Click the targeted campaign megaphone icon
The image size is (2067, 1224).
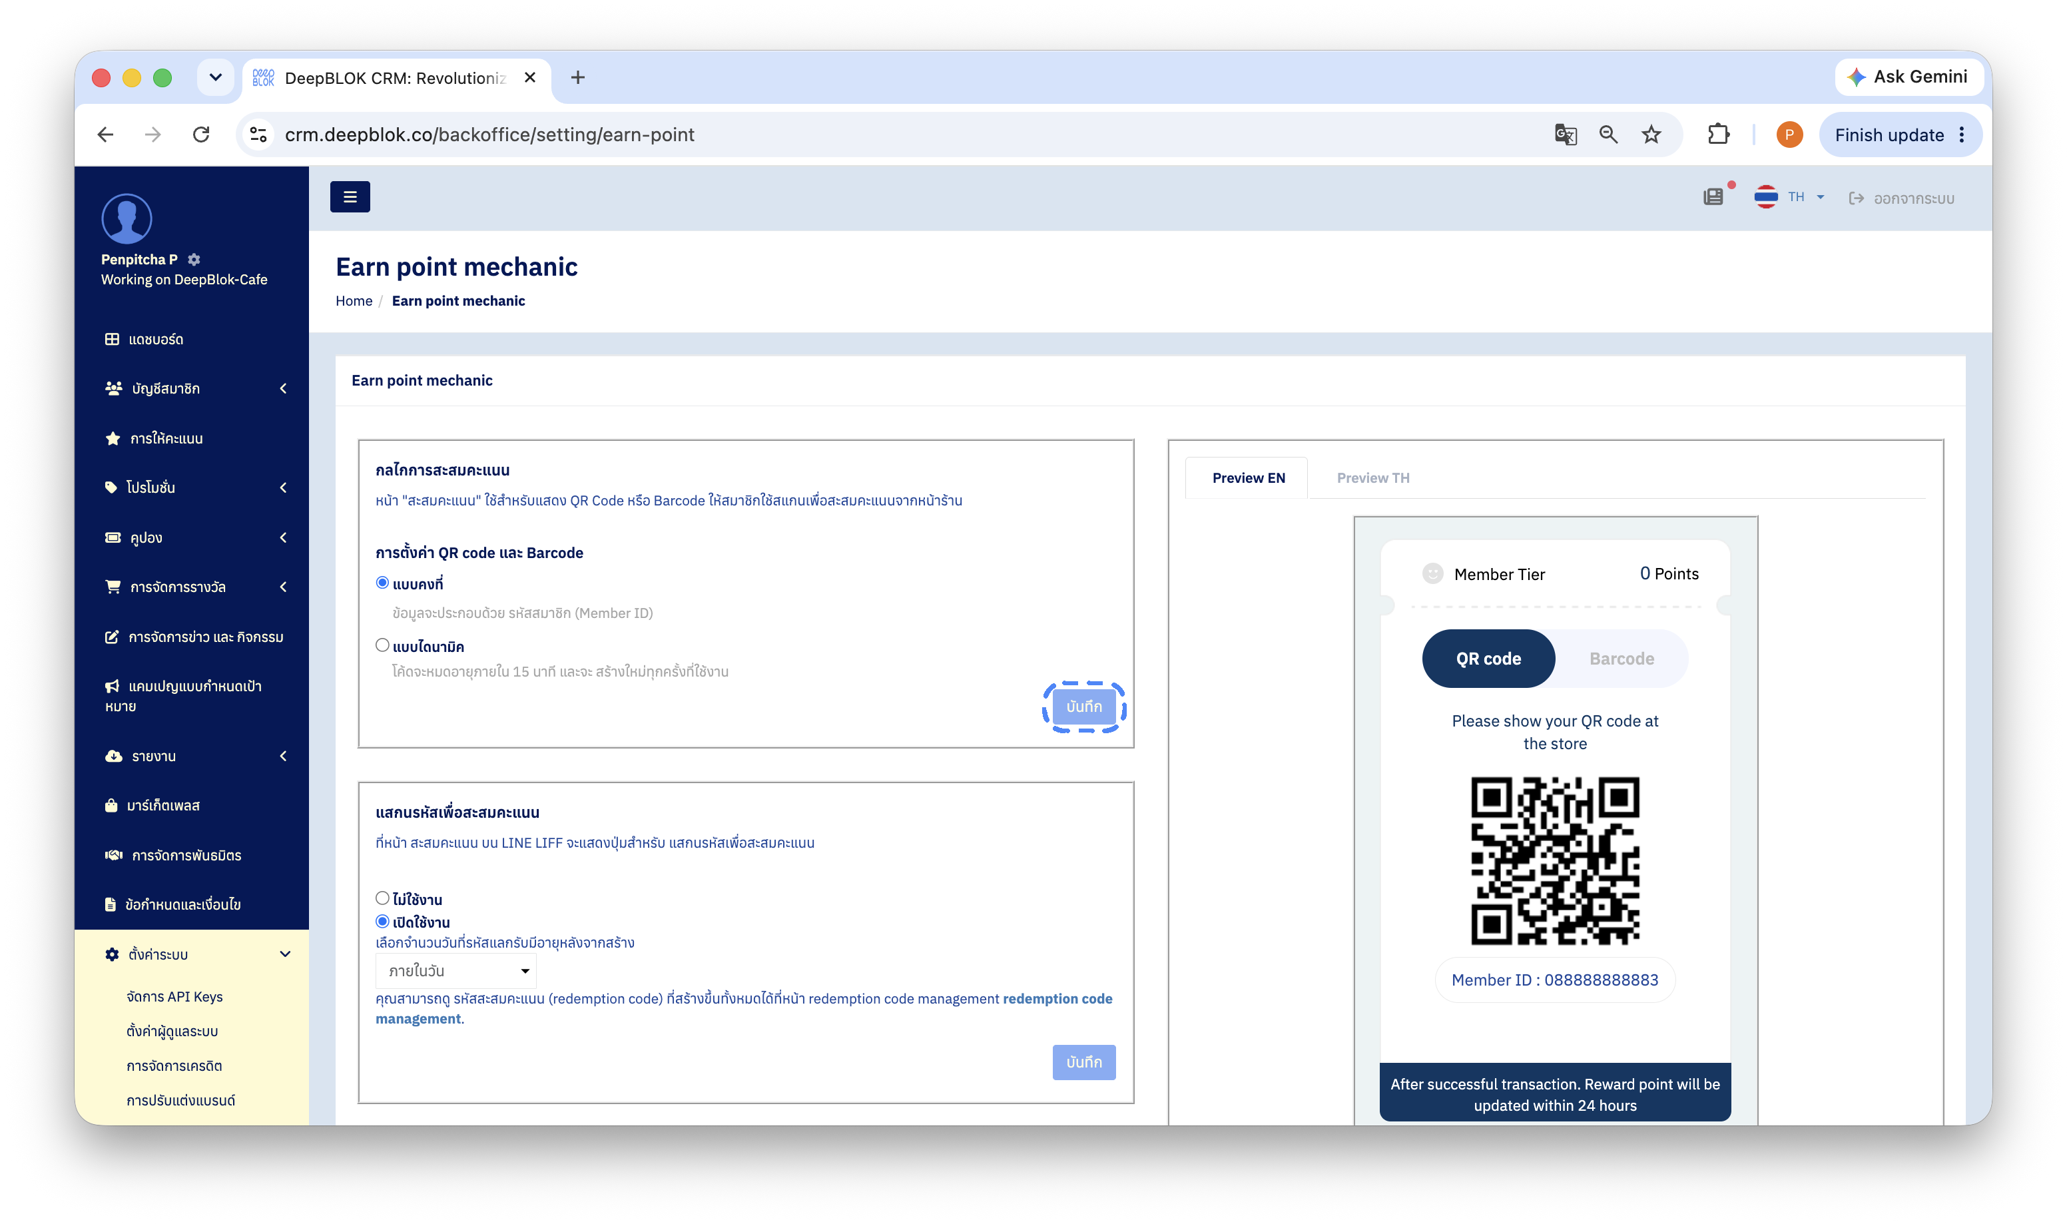tap(112, 685)
